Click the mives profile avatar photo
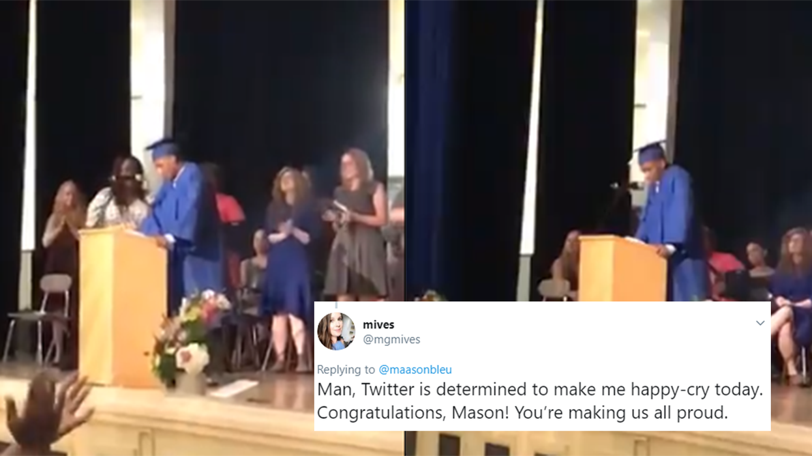 tap(336, 331)
